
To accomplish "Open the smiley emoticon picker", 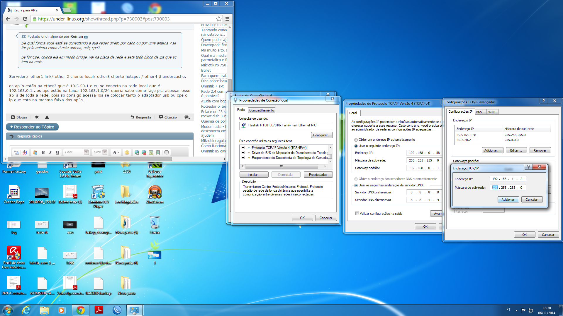I will click(127, 152).
